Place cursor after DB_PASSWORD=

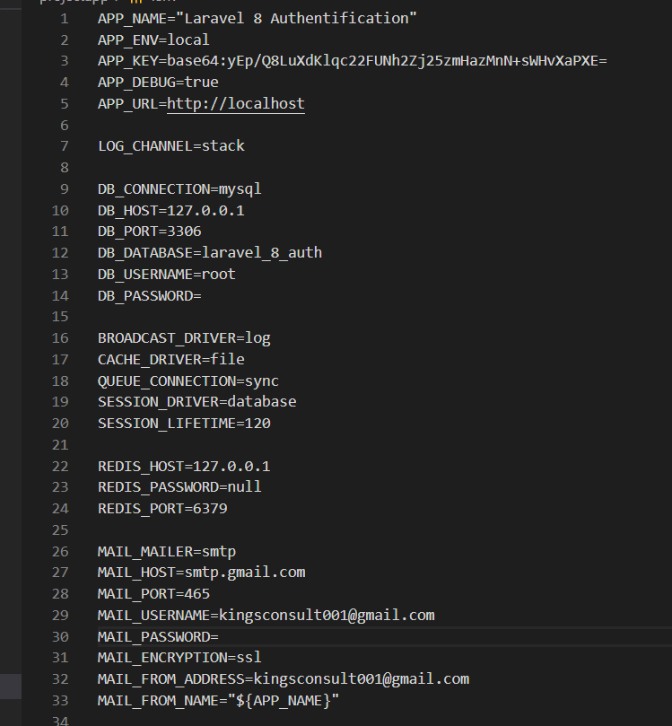pos(202,295)
